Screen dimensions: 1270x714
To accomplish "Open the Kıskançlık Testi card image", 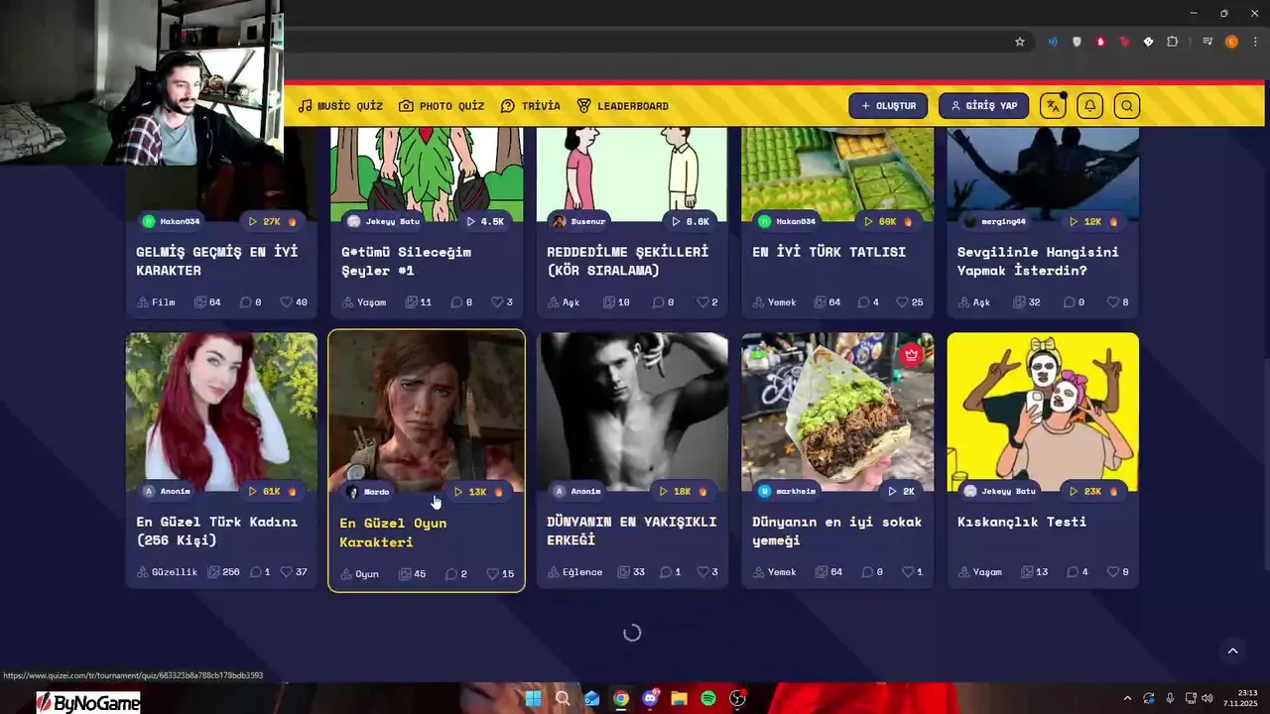I will [1043, 412].
